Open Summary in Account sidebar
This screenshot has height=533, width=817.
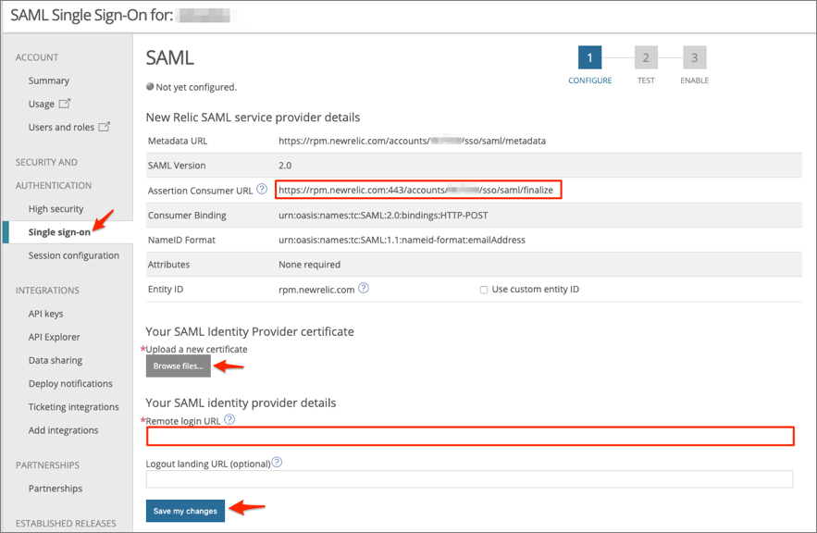click(x=49, y=81)
